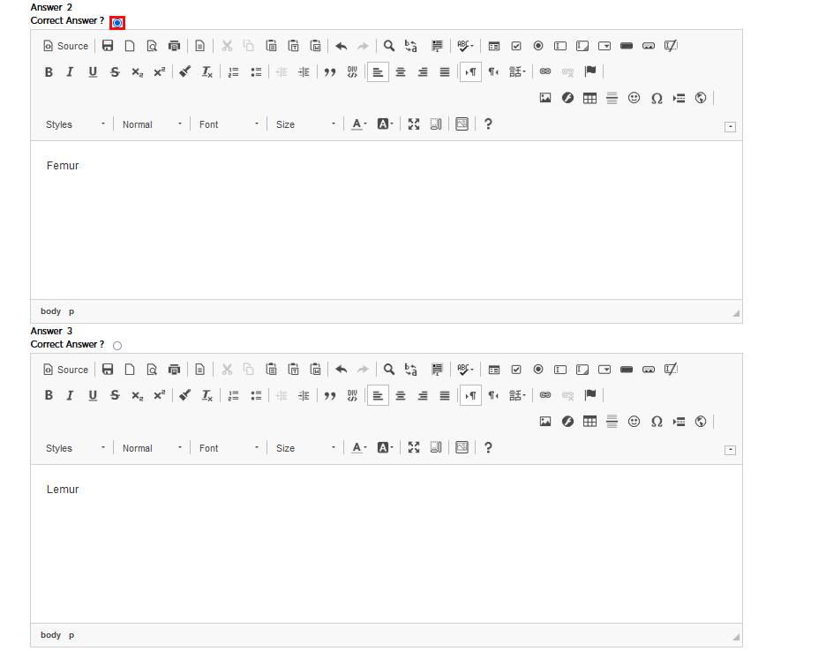Open Find icon in Answer 2 toolbar
Image resolution: width=826 pixels, height=651 pixels.
tap(389, 46)
